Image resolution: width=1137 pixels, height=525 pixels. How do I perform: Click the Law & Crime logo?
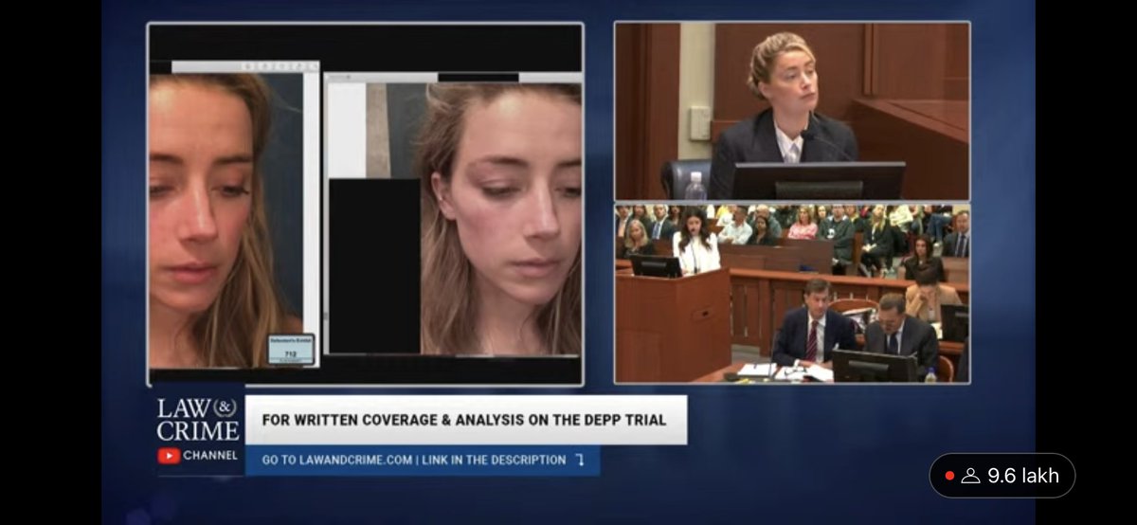197,420
